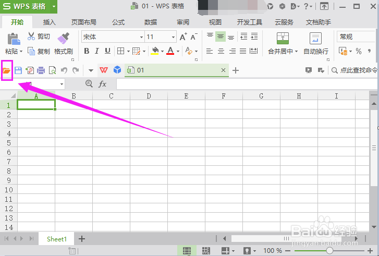Increase font size with A+
Image resolution: width=379 pixels, height=256 pixels.
(184, 36)
